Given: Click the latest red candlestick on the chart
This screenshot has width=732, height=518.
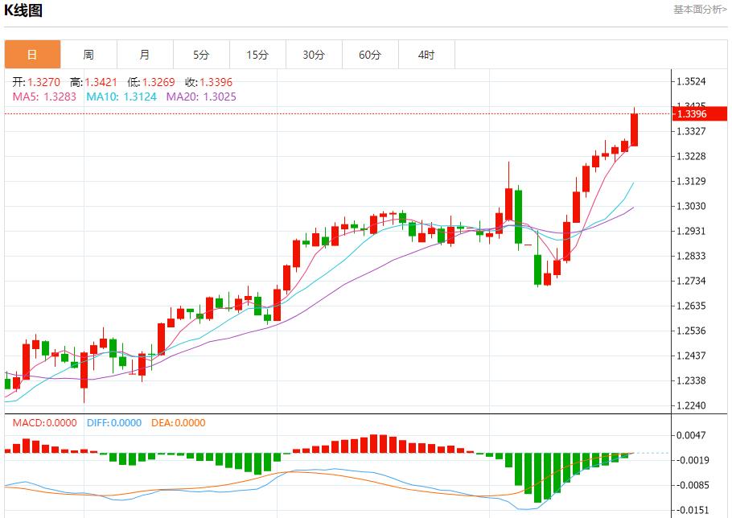Looking at the screenshot, I should tap(634, 129).
